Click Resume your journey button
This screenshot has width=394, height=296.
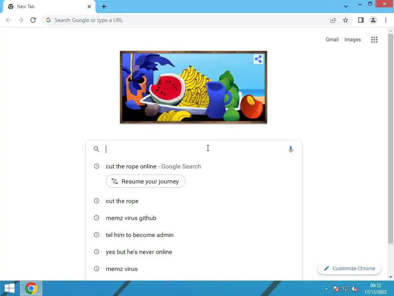[x=145, y=181]
